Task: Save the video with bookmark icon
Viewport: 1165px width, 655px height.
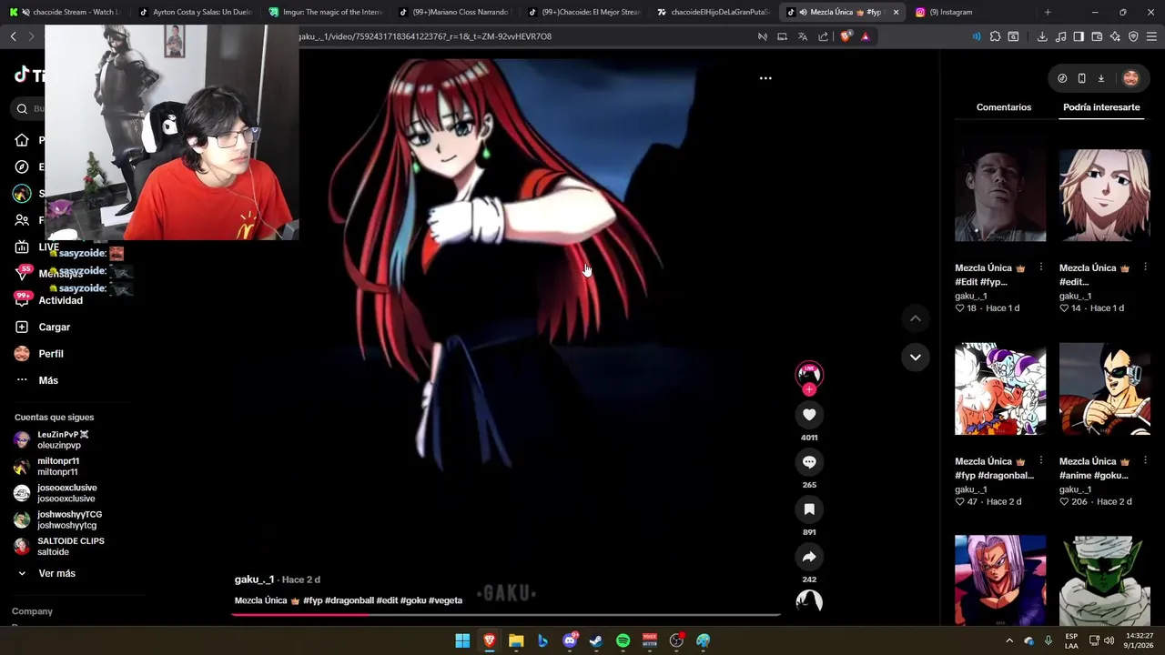Action: coord(809,509)
